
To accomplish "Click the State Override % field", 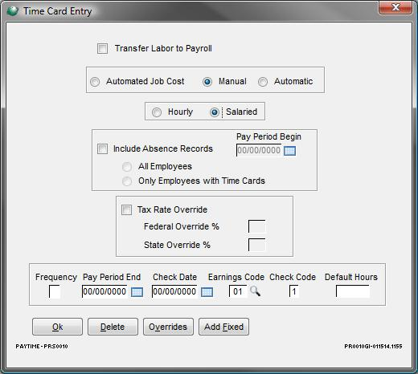I will pyautogui.click(x=256, y=245).
